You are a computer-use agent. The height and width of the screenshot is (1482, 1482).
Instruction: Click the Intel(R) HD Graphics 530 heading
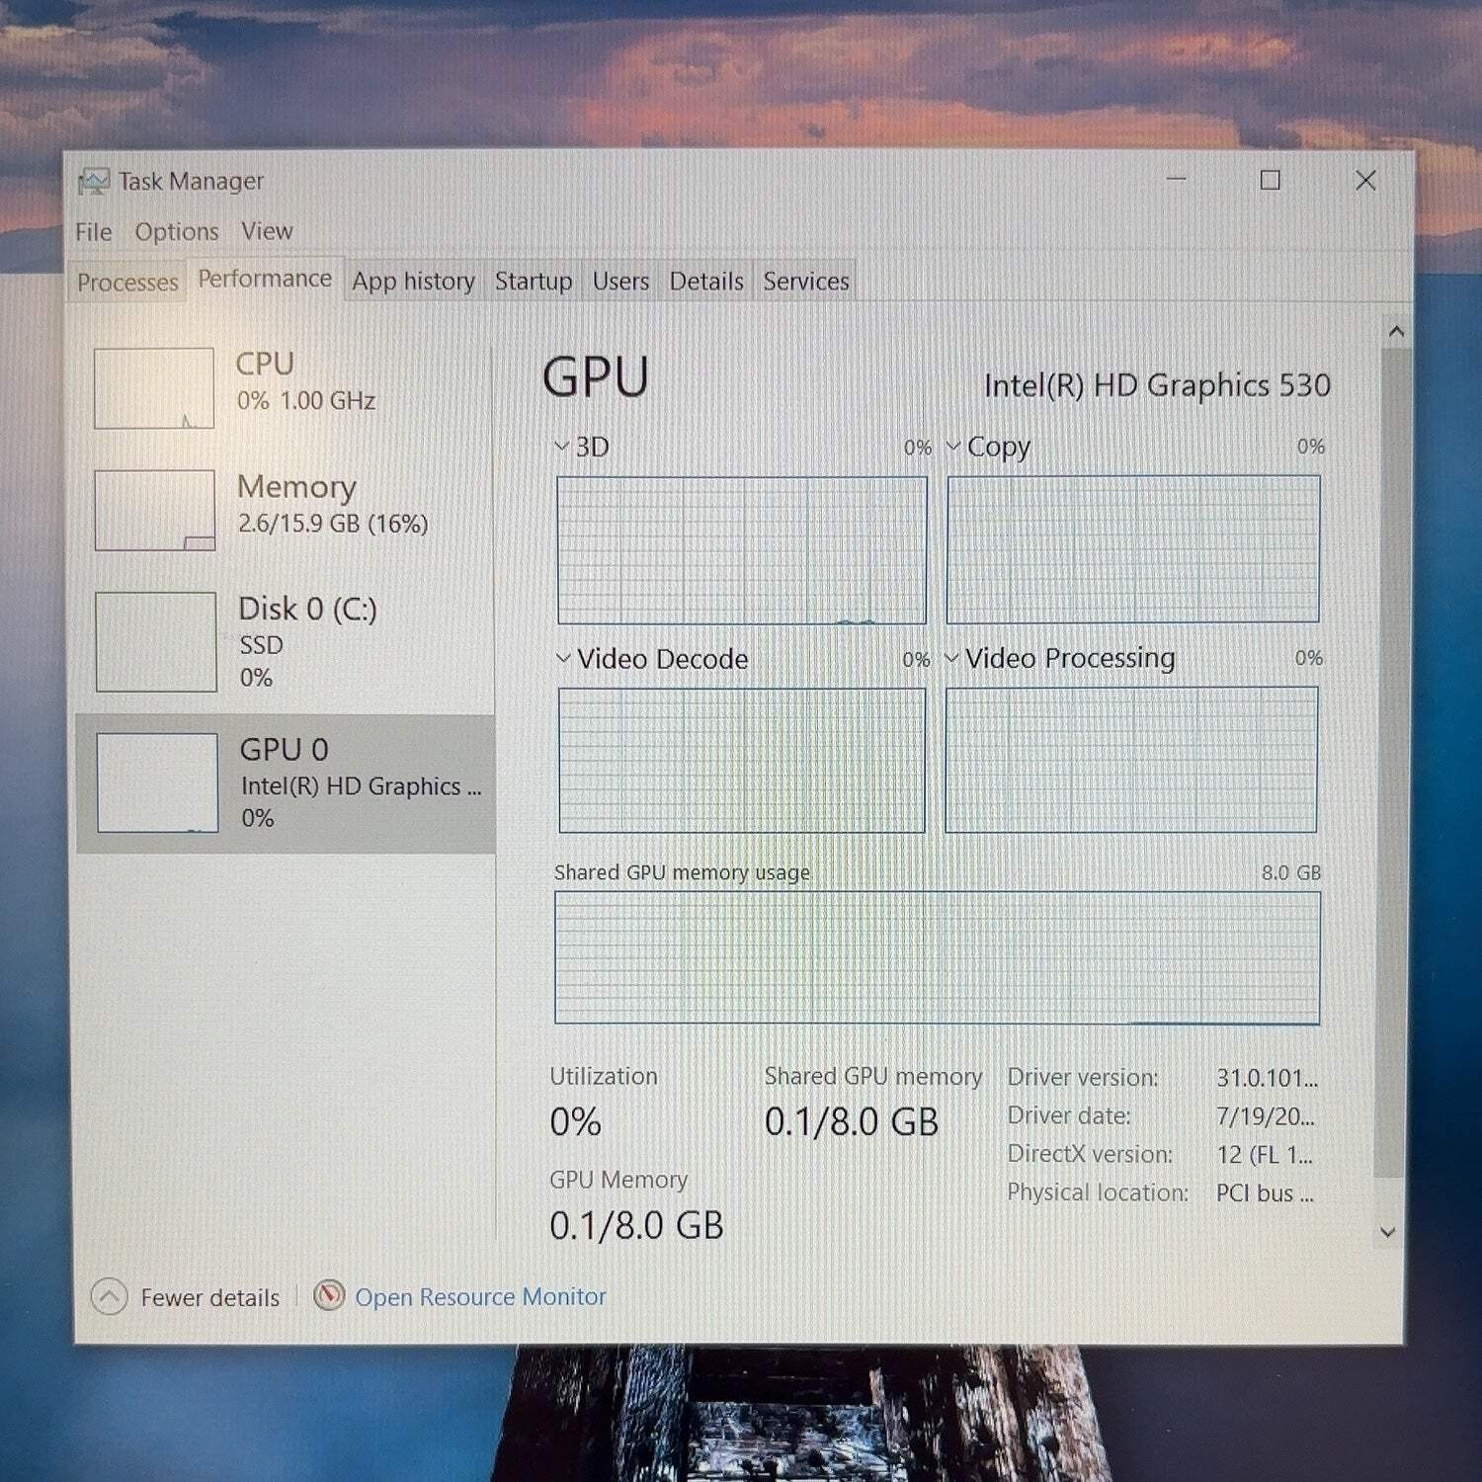click(x=1157, y=385)
